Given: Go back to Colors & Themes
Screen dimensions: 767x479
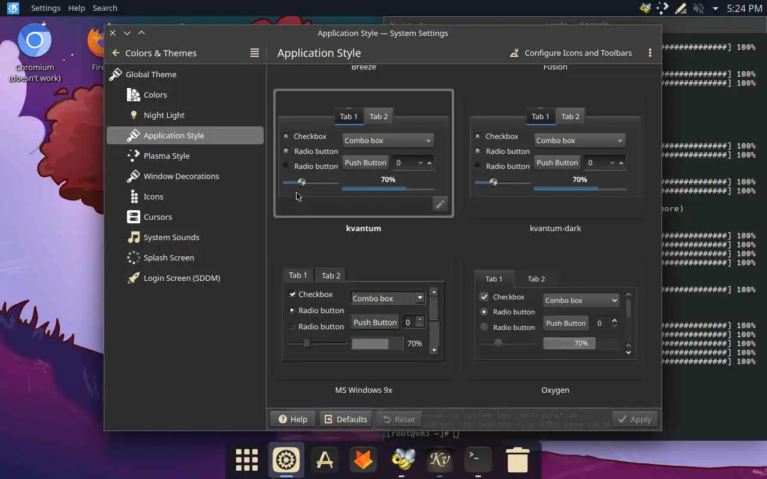Looking at the screenshot, I should [x=154, y=53].
